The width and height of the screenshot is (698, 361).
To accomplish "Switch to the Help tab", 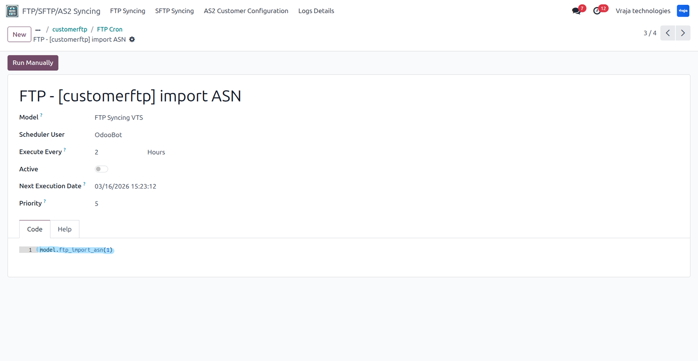I will coord(65,229).
